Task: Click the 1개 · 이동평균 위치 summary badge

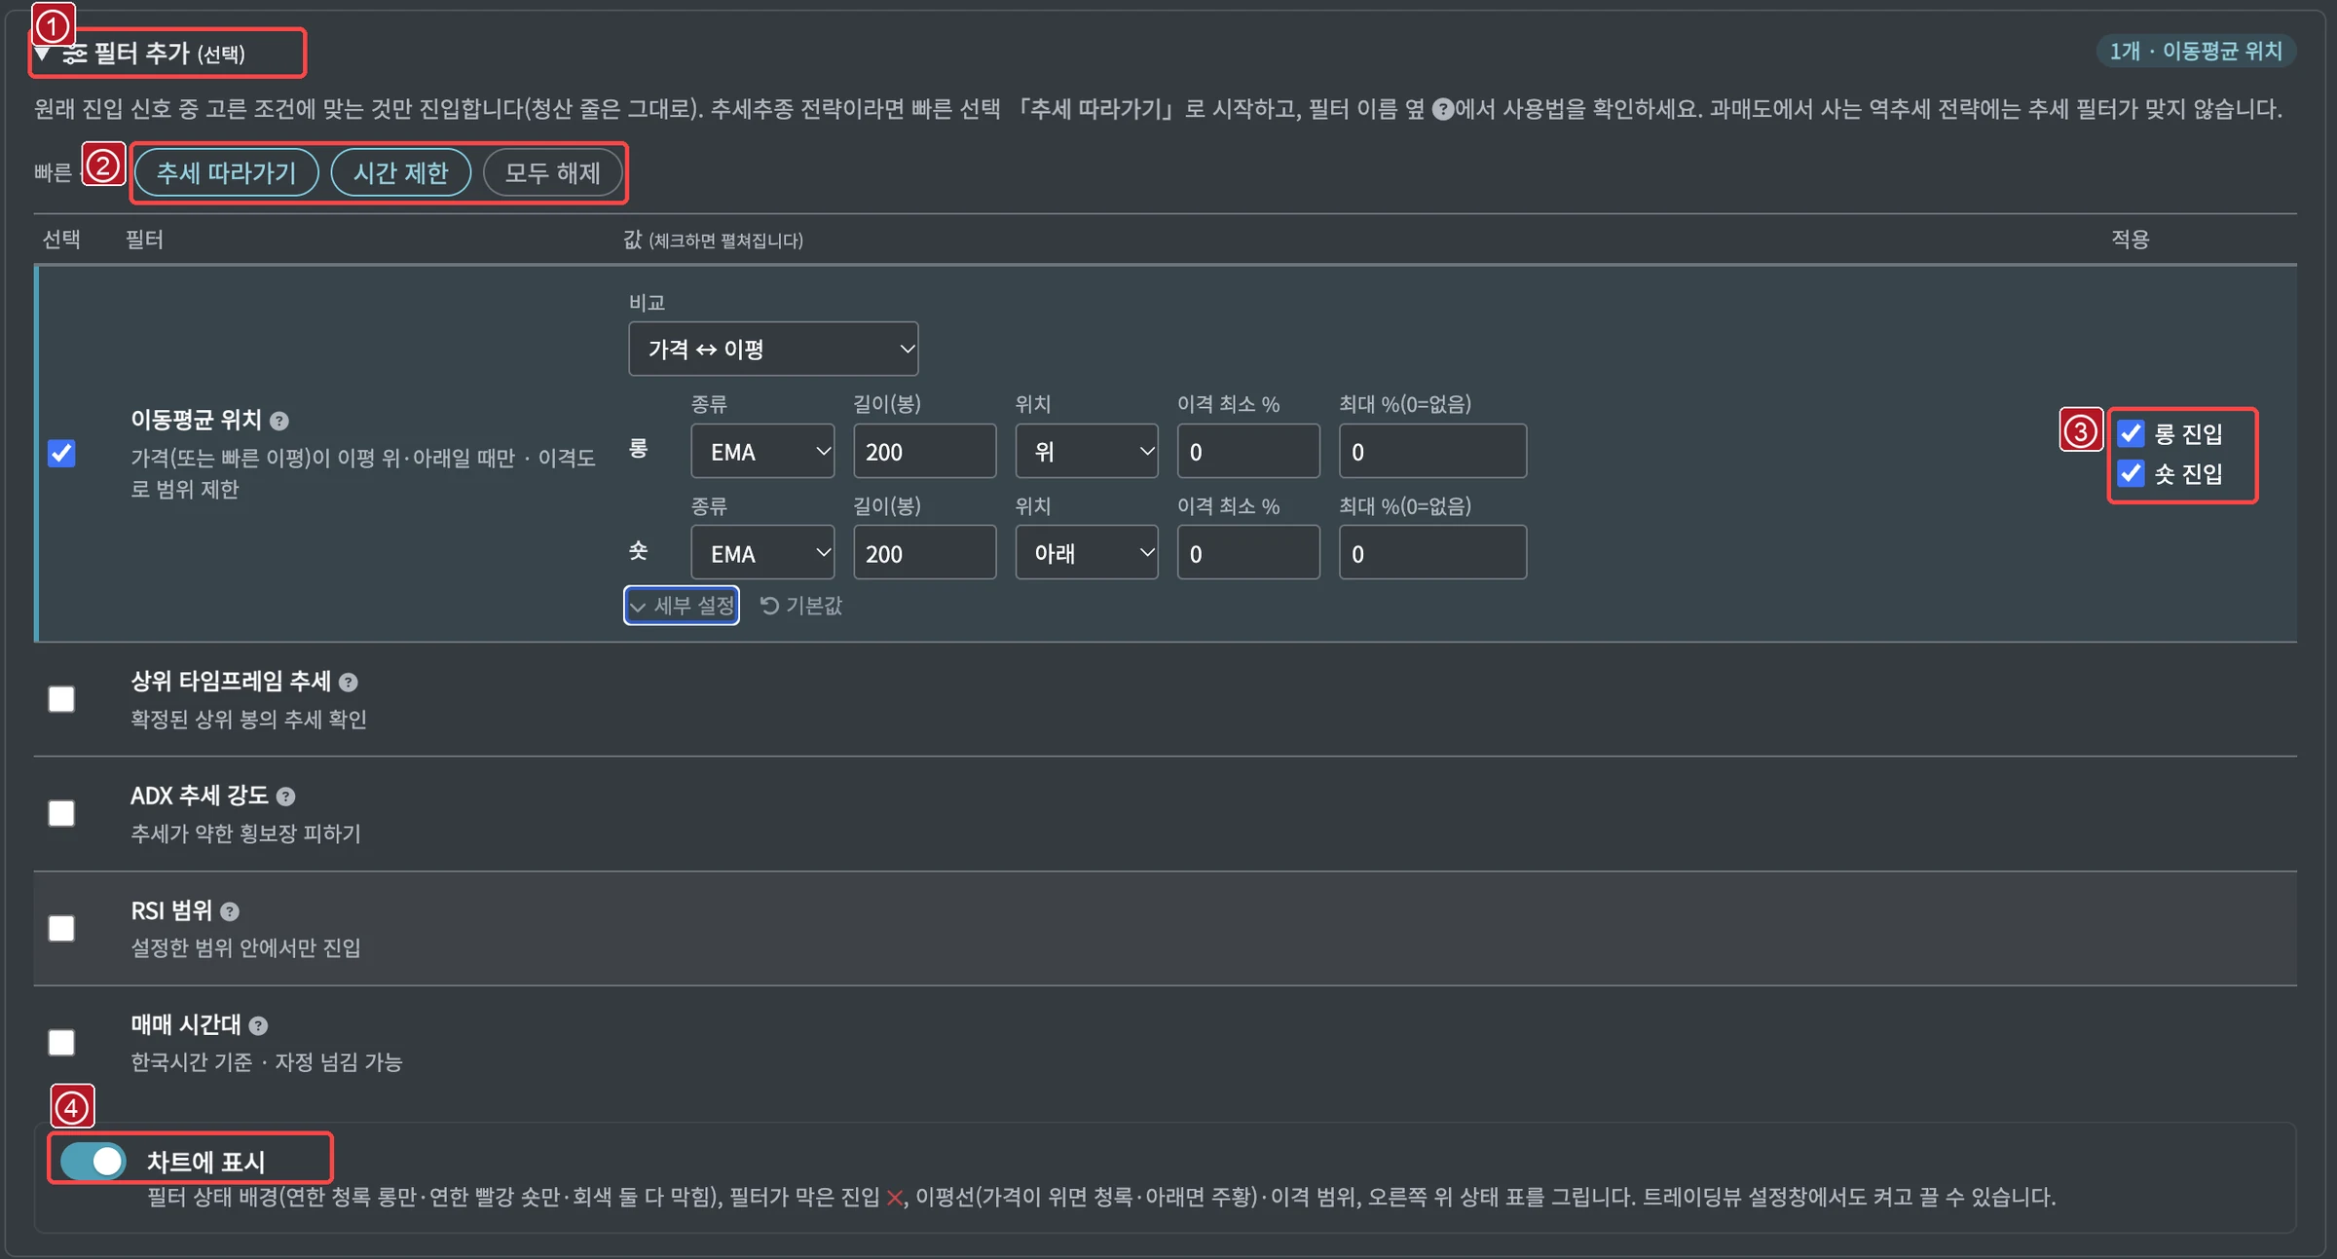Action: pyautogui.click(x=2196, y=51)
